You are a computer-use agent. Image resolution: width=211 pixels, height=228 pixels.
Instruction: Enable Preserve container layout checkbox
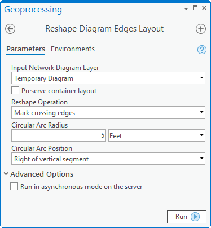[x=15, y=90]
